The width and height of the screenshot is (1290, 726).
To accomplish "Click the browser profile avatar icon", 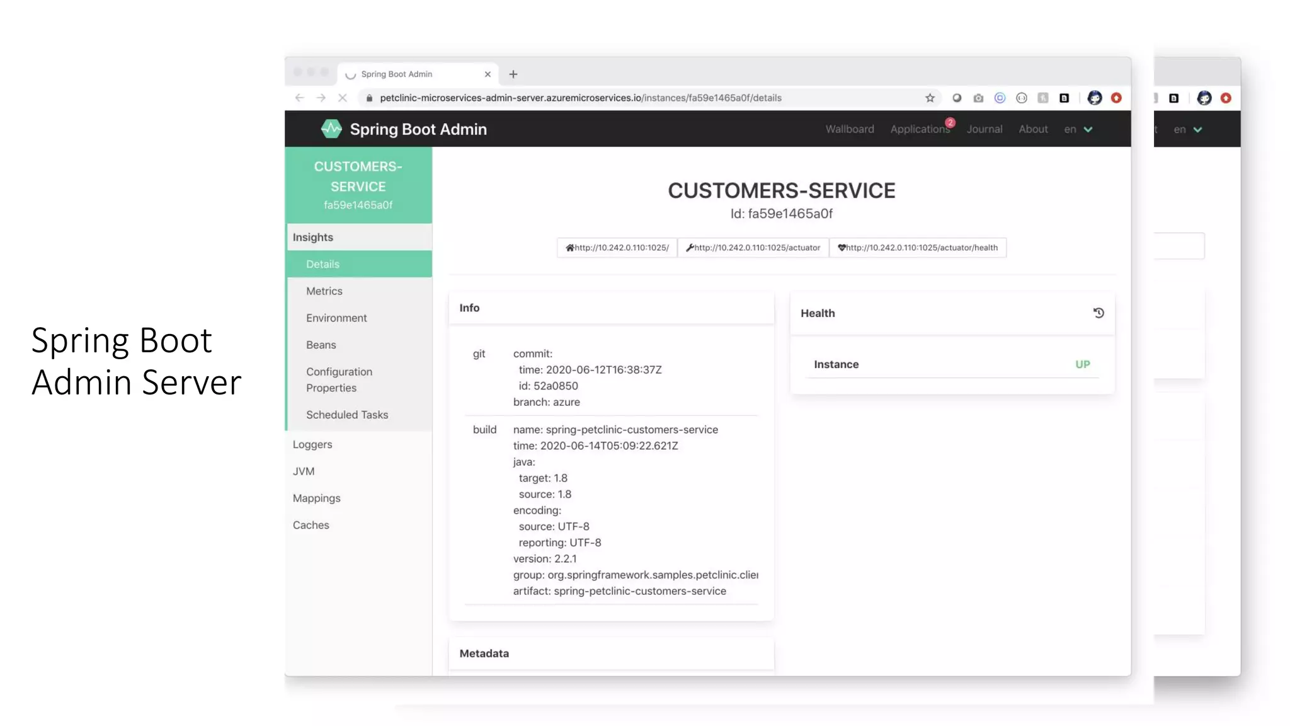I will pos(1095,98).
